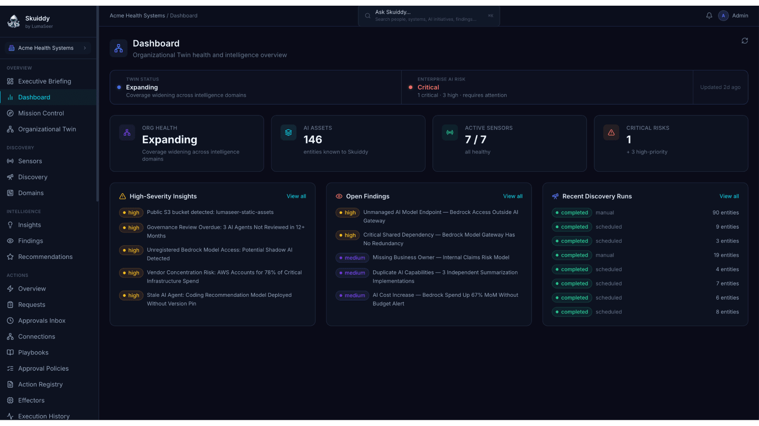759x426 pixels.
Task: Click the Findings eye sidebar icon
Action: pos(10,241)
